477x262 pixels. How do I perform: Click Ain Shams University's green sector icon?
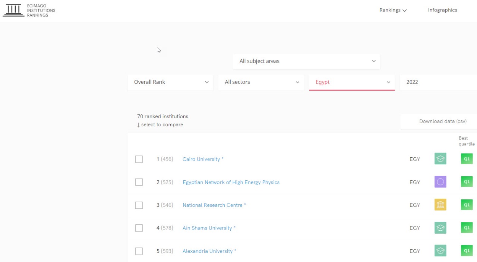(440, 228)
